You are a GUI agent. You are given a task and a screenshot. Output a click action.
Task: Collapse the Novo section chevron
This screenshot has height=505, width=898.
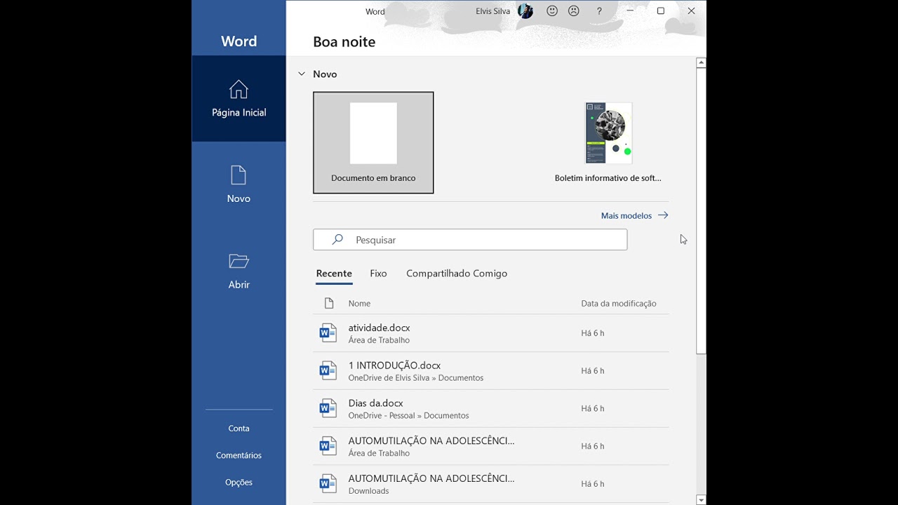pos(302,74)
